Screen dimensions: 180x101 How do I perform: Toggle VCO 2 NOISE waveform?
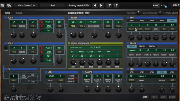pyautogui.click(x=42, y=60)
